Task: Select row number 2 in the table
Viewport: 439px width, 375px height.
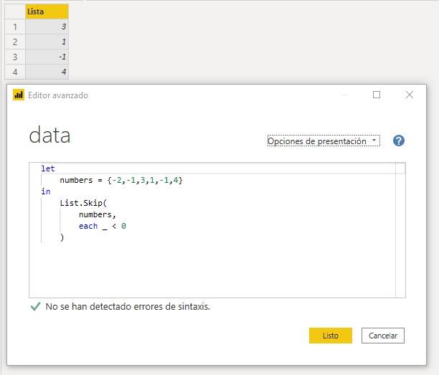Action: click(15, 42)
